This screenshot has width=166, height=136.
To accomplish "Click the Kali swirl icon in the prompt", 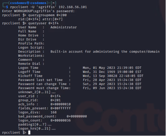I will [x=28, y=3].
